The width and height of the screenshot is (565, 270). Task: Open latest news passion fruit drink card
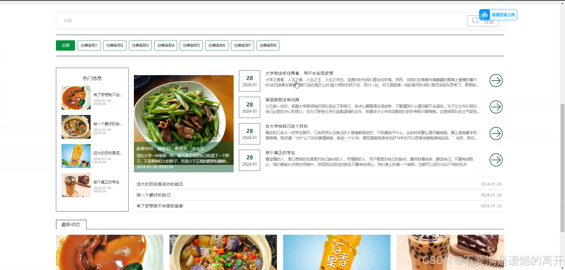[x=337, y=252]
